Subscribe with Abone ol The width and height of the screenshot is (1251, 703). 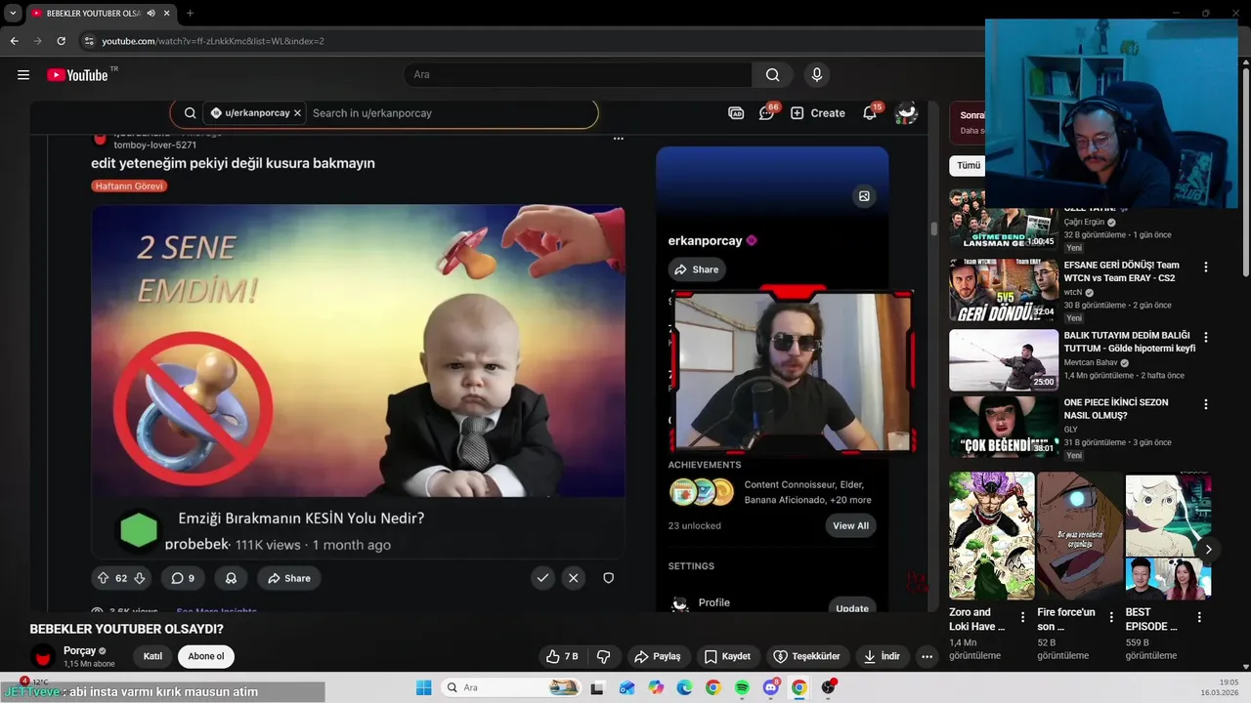pyautogui.click(x=206, y=656)
